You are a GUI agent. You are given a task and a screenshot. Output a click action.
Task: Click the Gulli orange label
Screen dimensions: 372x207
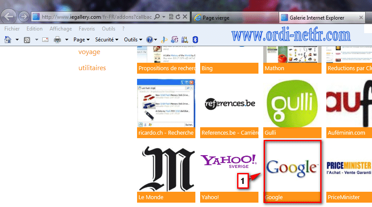coord(292,132)
